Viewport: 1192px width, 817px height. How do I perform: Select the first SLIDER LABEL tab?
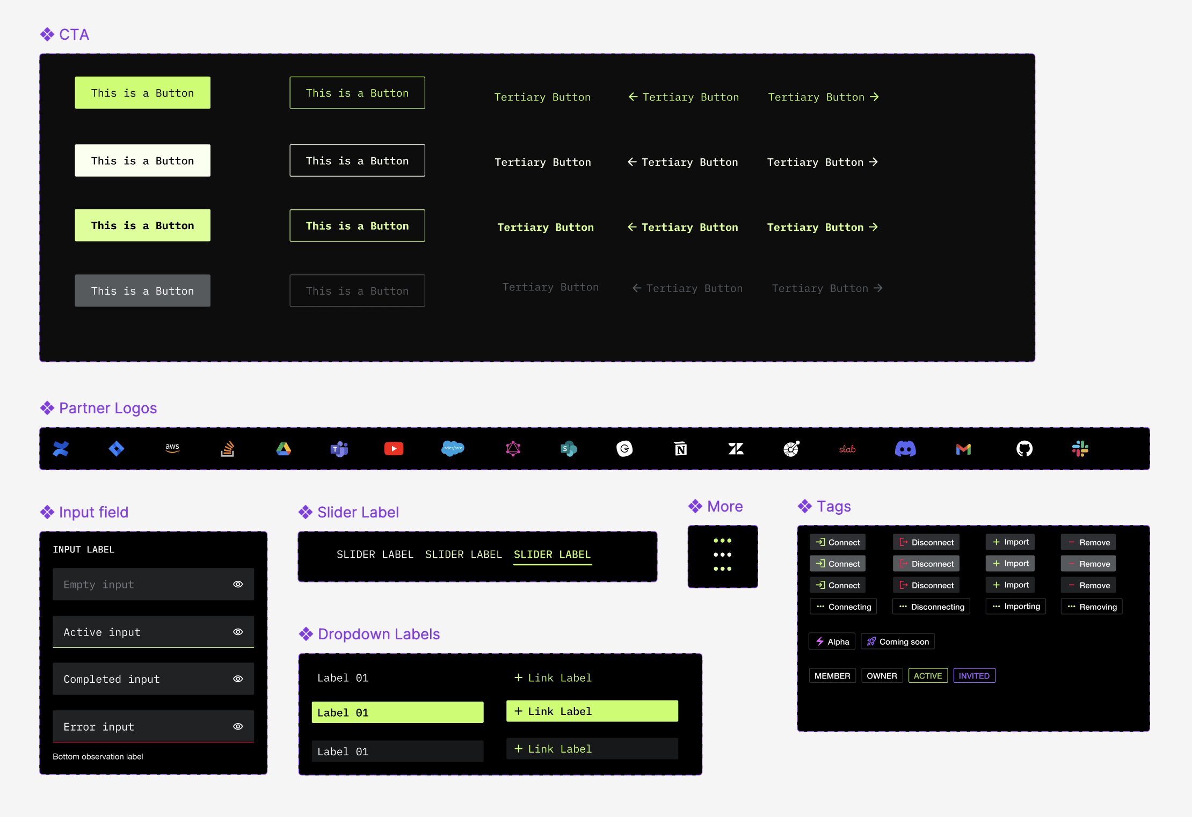coord(375,555)
